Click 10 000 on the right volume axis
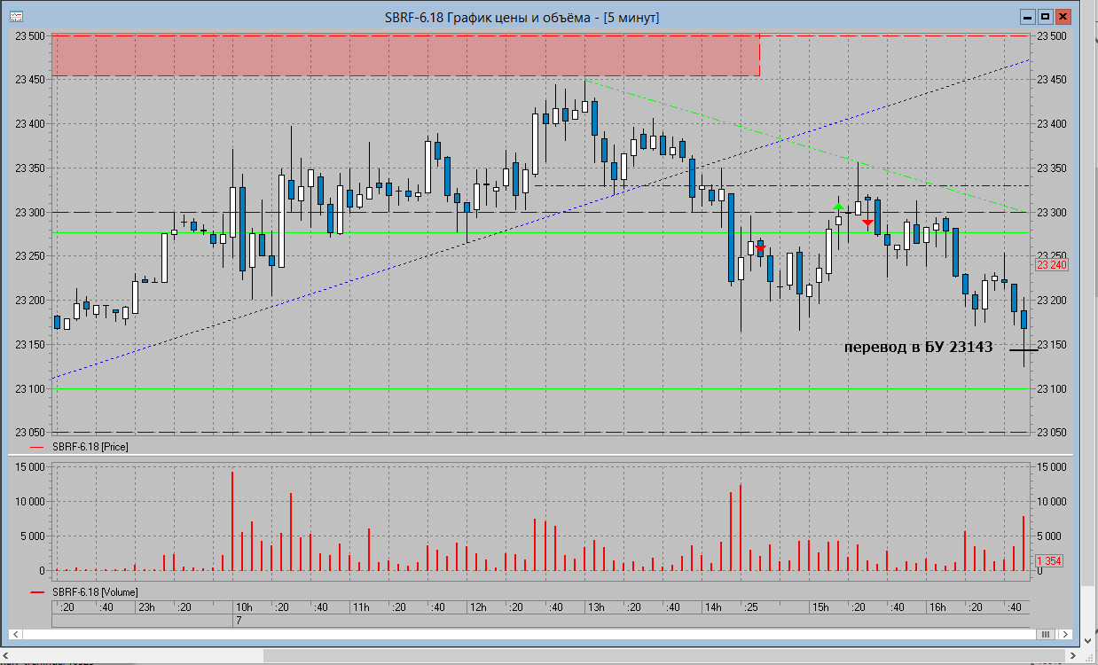Viewport: 1098px width, 665px height. pos(1050,501)
